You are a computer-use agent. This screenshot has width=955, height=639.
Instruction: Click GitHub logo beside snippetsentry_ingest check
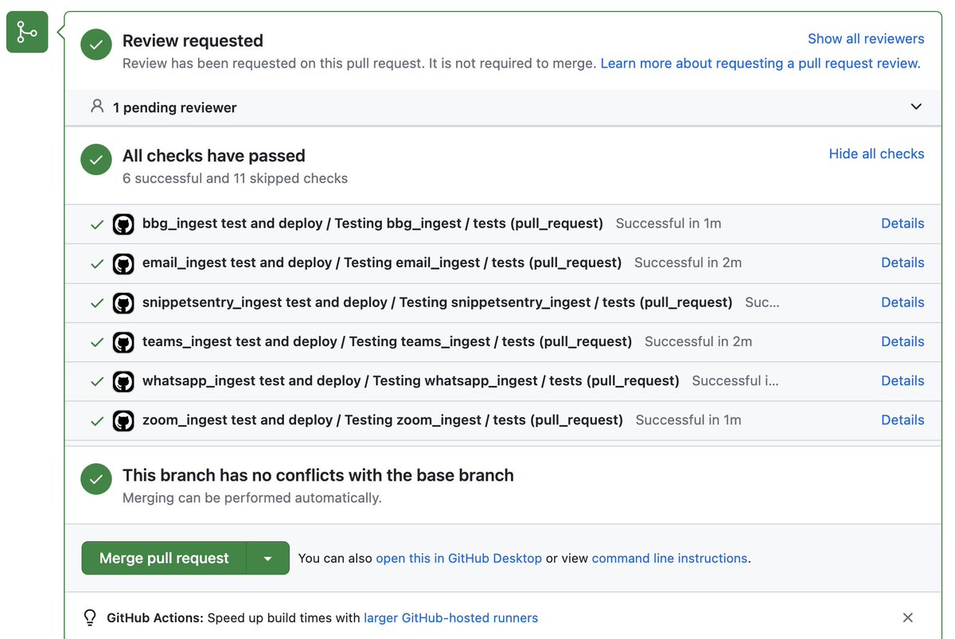pos(123,302)
